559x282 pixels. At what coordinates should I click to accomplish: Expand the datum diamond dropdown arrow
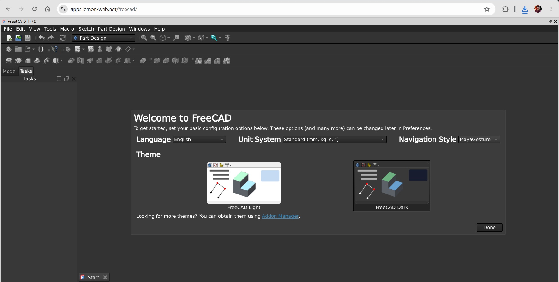(x=134, y=49)
